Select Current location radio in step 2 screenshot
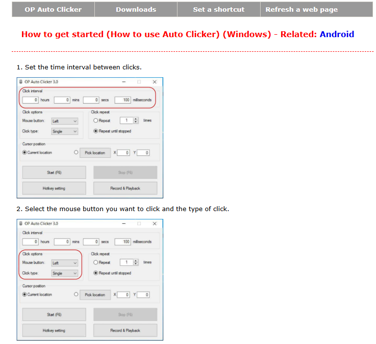Screen dimensions: 376x344 point(24,294)
